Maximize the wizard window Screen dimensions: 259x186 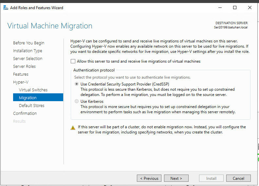click(235, 8)
